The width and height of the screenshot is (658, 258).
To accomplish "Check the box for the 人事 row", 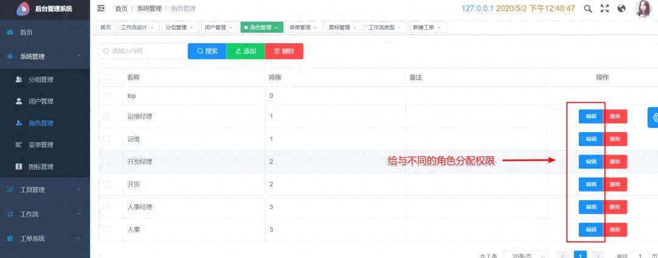I will [x=106, y=229].
